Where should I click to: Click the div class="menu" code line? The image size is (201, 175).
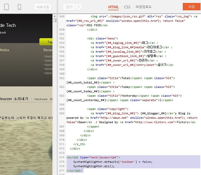click(x=102, y=38)
